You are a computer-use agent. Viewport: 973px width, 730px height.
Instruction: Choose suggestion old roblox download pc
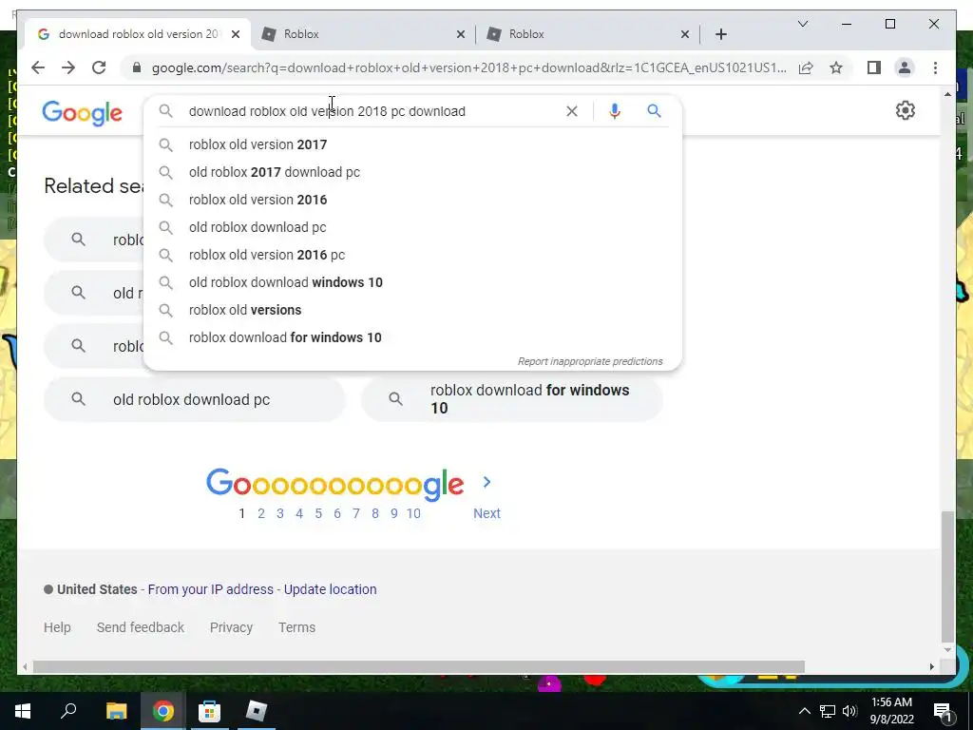click(x=412, y=227)
